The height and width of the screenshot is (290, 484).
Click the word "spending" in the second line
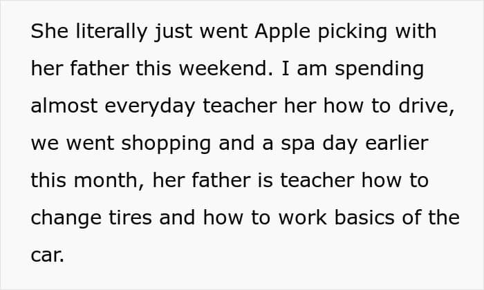click(x=379, y=70)
